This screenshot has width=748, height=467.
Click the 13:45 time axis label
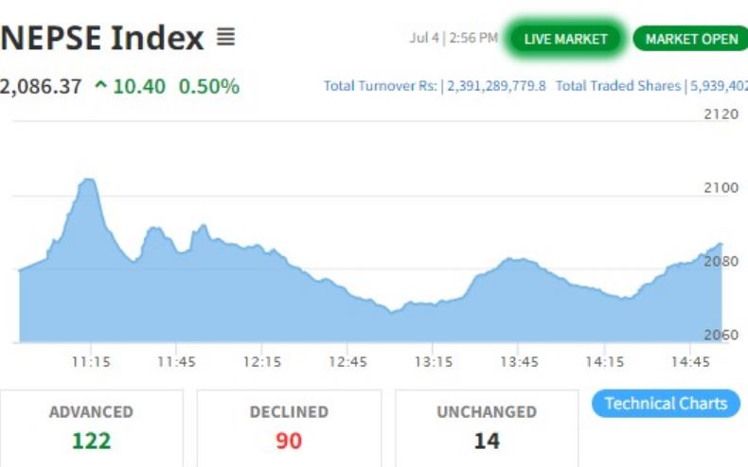coord(519,362)
